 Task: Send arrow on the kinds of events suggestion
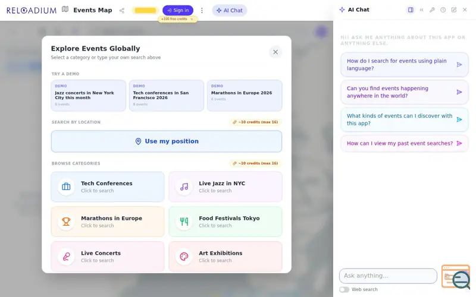459,119
